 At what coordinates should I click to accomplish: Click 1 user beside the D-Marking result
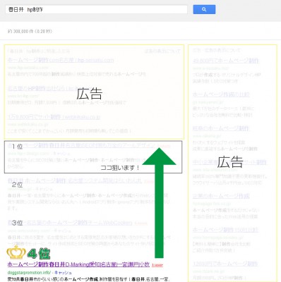click(157, 265)
